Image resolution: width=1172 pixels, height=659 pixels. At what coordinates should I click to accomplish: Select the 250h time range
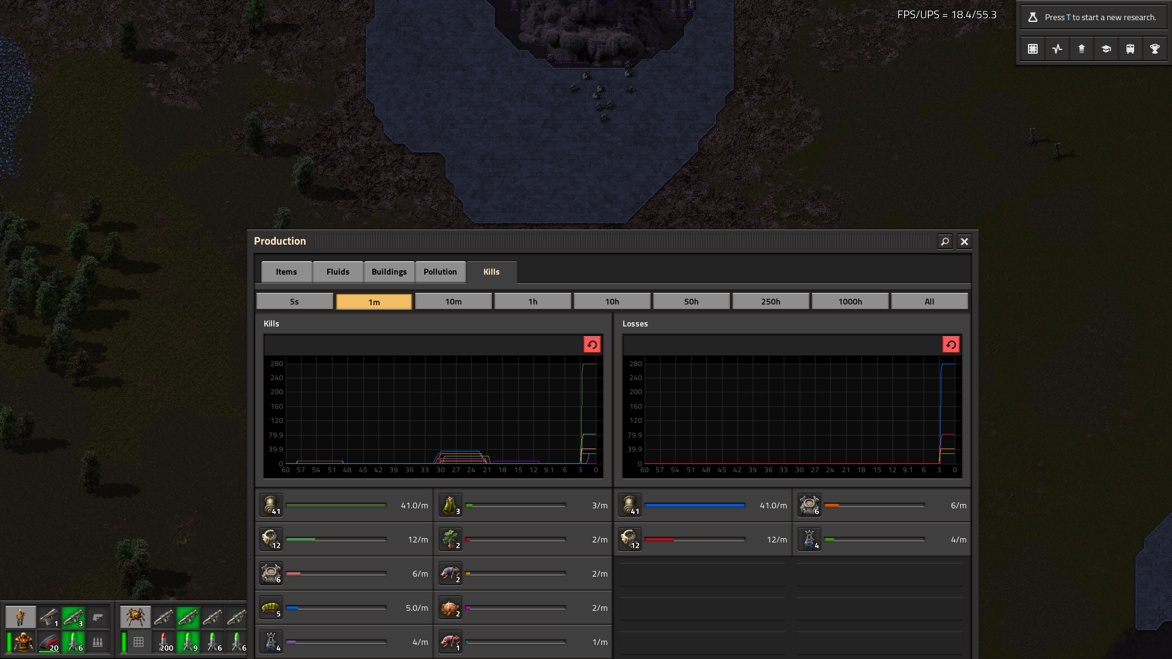(x=771, y=301)
